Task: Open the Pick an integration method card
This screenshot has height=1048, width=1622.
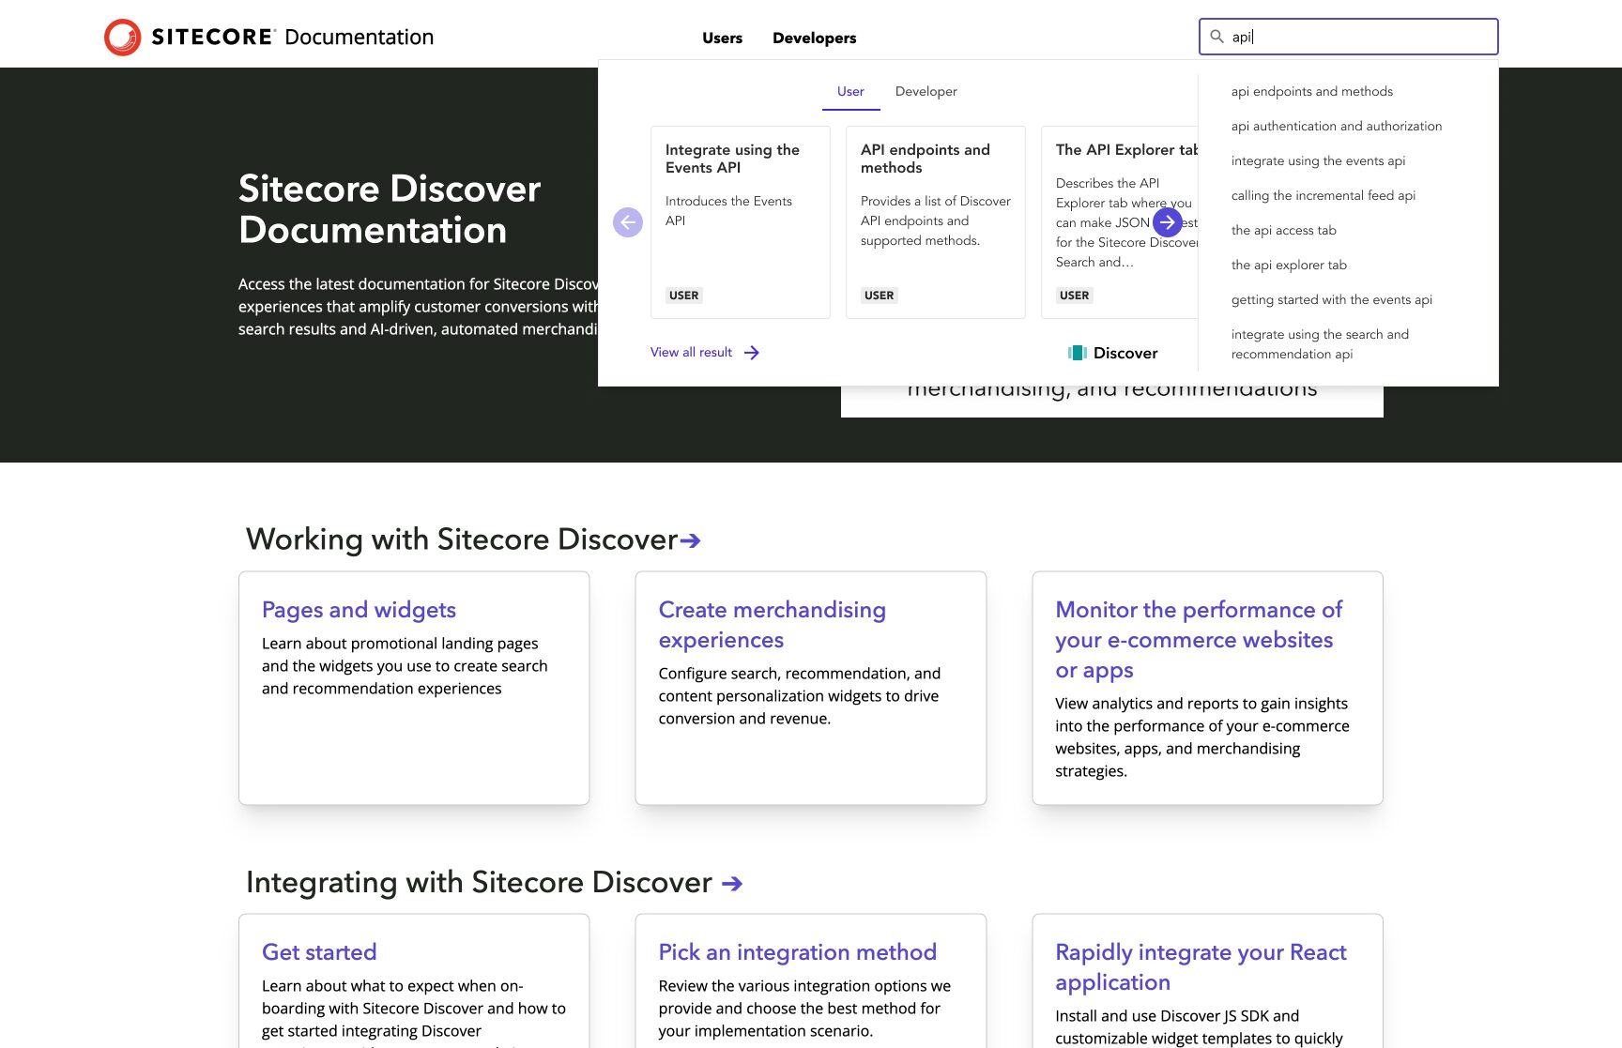Action: click(811, 980)
